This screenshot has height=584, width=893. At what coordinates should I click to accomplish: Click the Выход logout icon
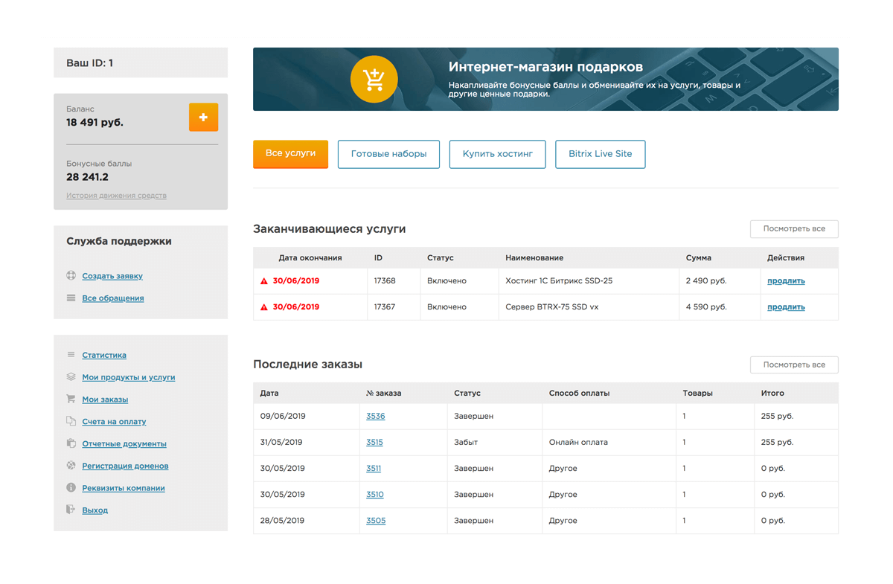[x=71, y=510]
